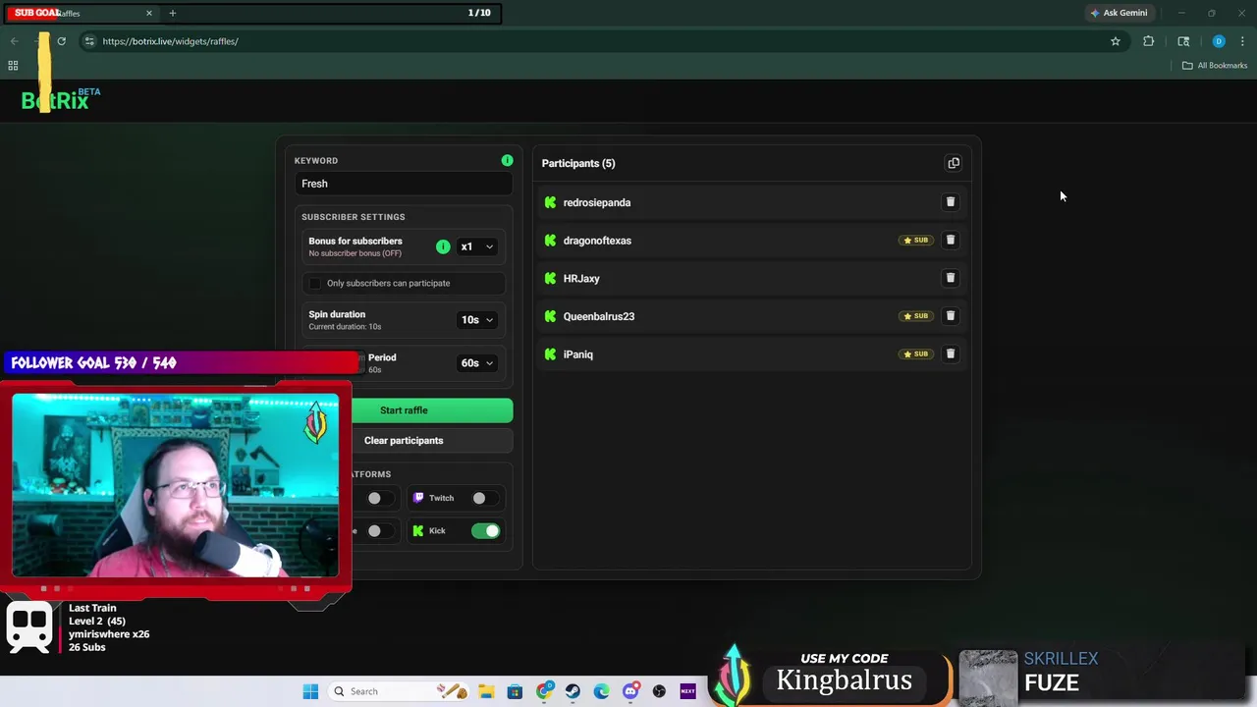Open Discord from the taskbar

[x=630, y=691]
